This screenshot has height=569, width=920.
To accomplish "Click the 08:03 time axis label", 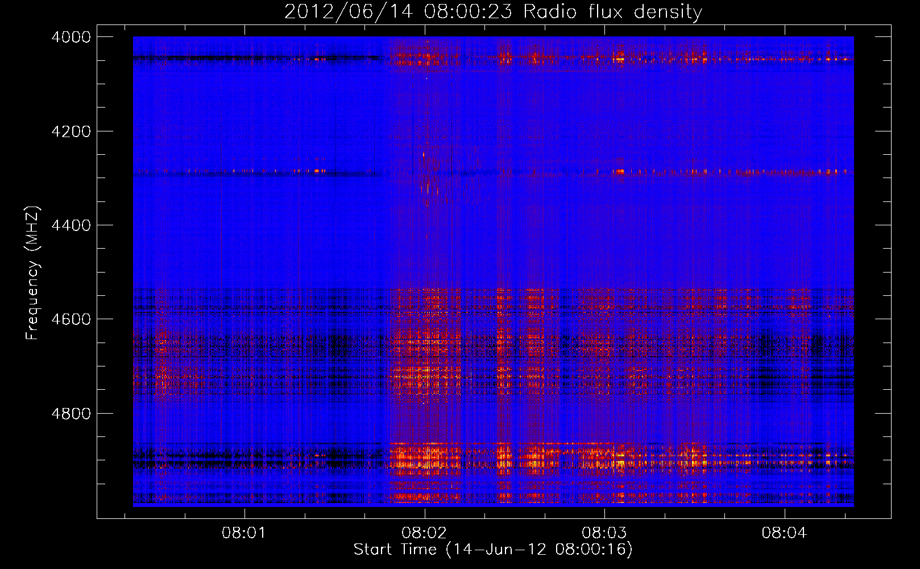I will coord(604,533).
